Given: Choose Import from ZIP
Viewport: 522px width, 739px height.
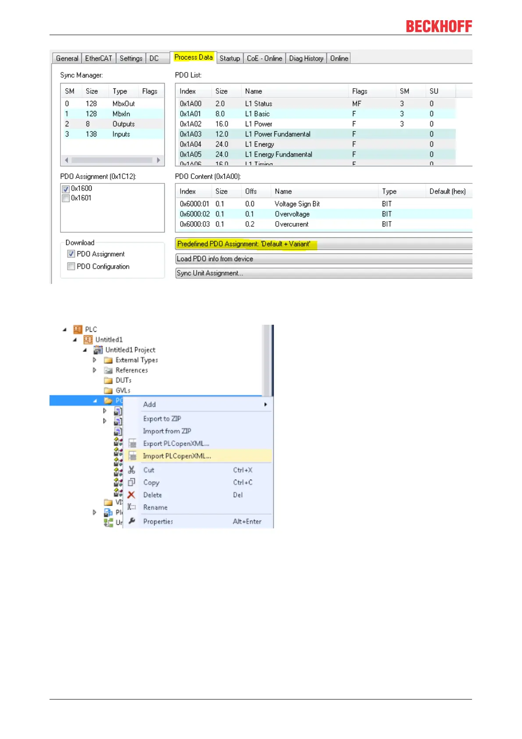Looking at the screenshot, I should pos(198,431).
